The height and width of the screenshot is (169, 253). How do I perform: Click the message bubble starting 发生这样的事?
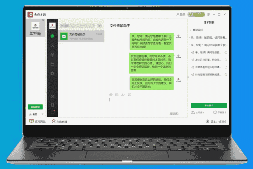click(x=151, y=63)
